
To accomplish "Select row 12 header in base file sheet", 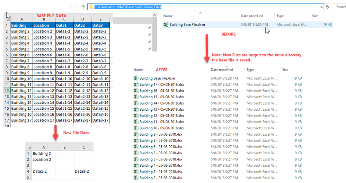I will point(7,91).
